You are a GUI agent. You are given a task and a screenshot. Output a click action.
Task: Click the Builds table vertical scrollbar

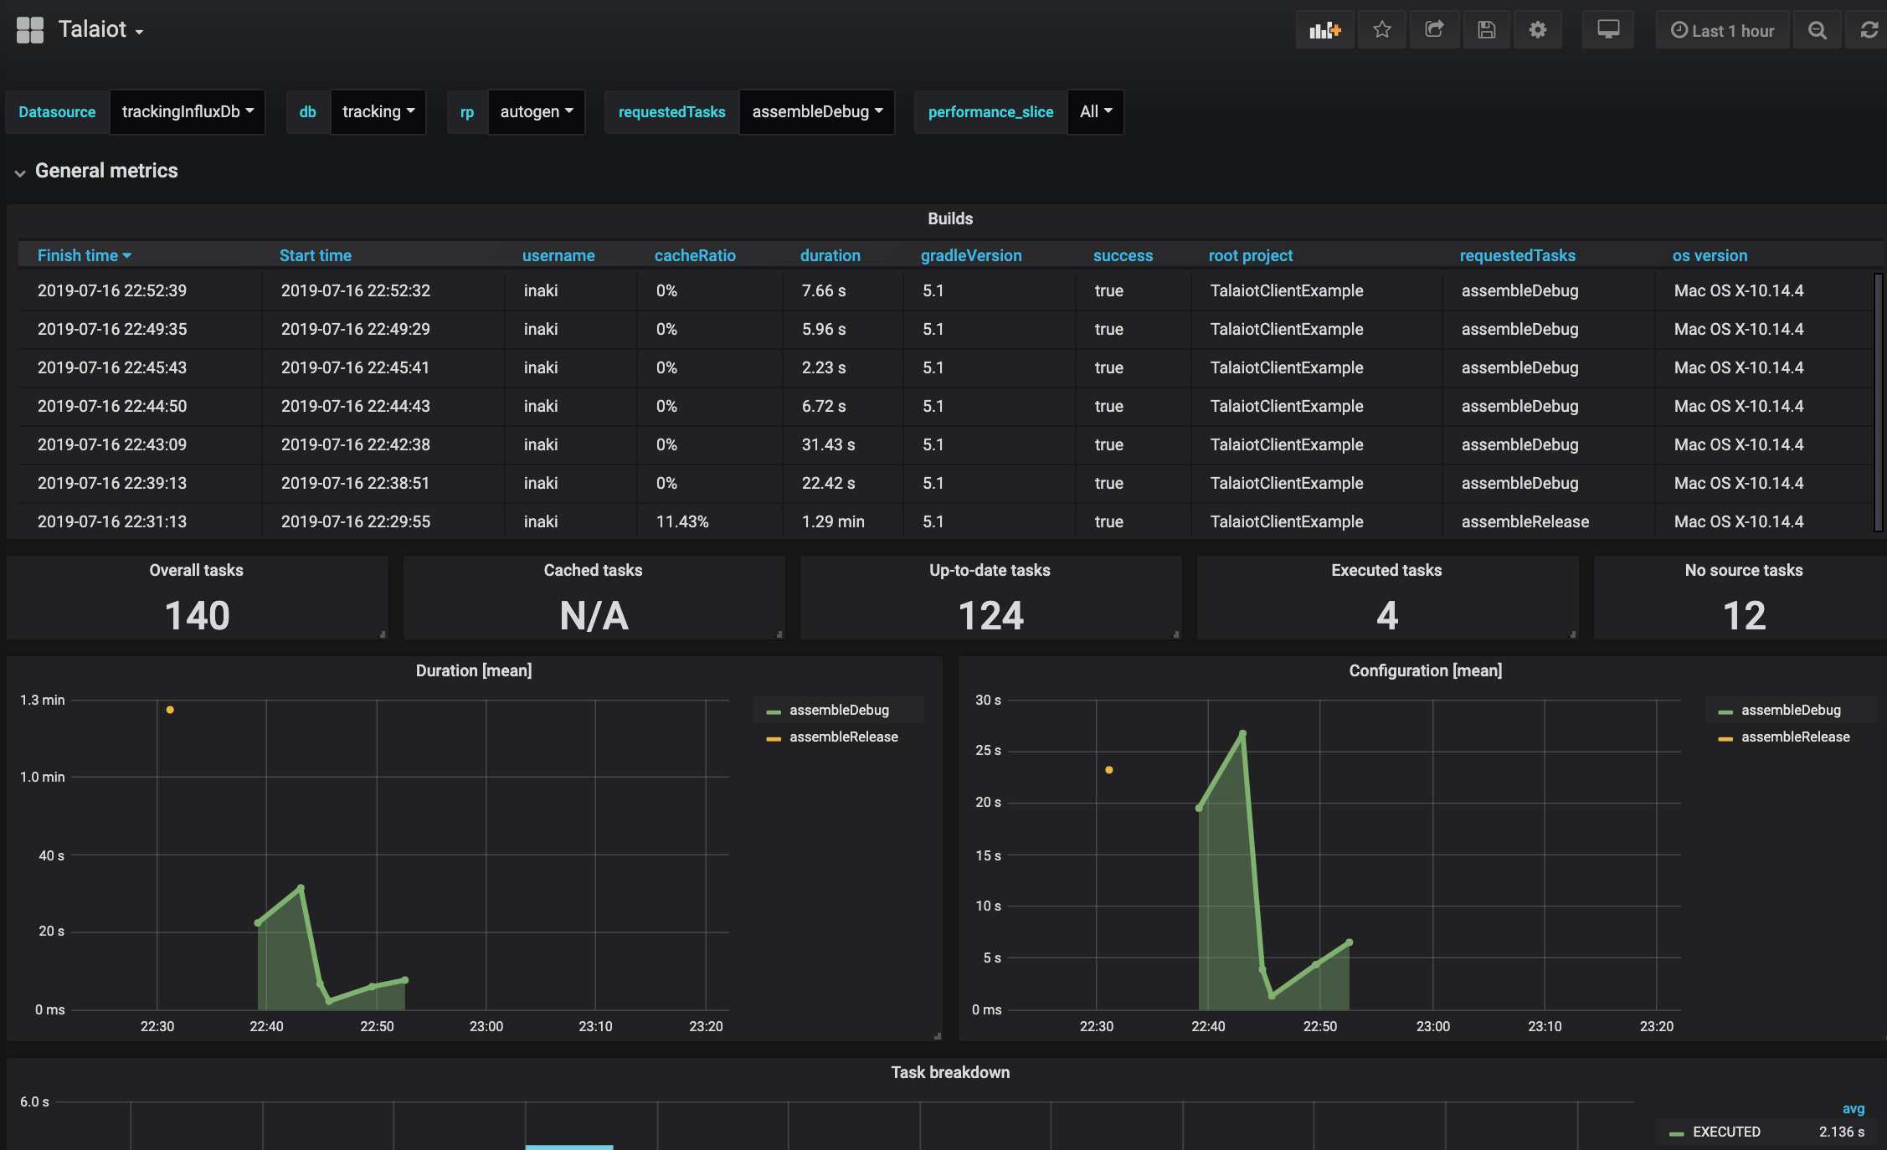click(x=1878, y=402)
